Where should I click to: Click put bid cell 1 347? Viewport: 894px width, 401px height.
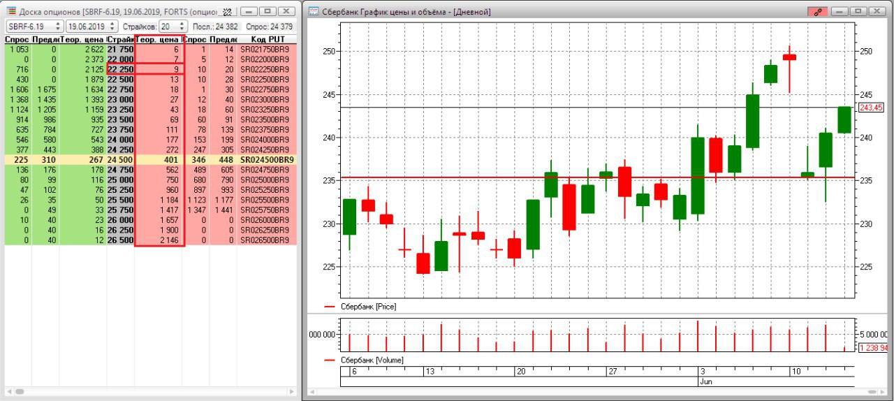pyautogui.click(x=196, y=210)
